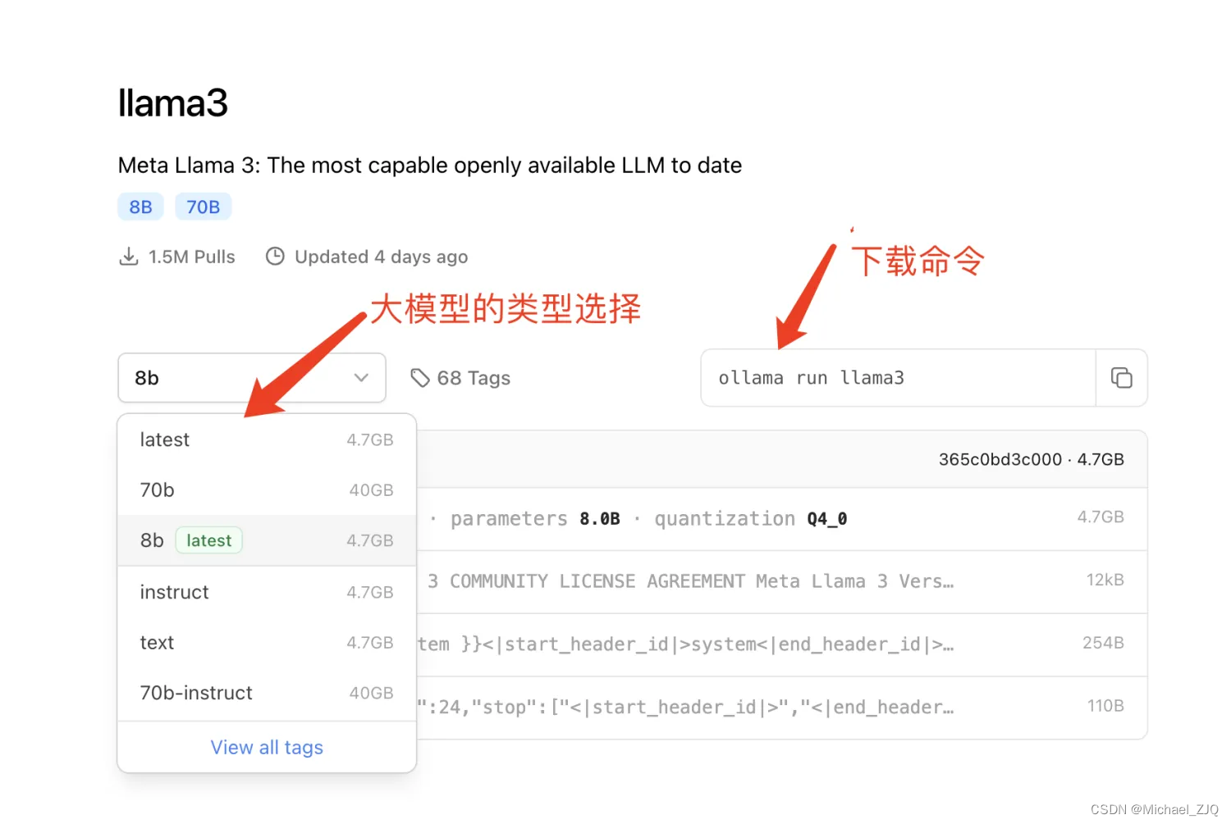1231x824 pixels.
Task: Click the Meta Llama 3 description text
Action: [x=430, y=166]
